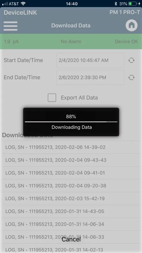Open the Start Date/Time field
Screen dimensions: 142x253
tap(90, 60)
